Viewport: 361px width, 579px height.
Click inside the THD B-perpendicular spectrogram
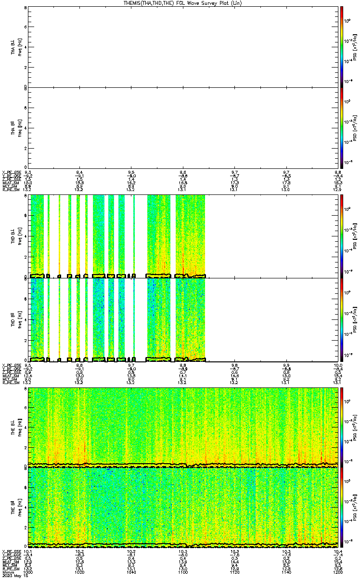pyautogui.click(x=183, y=235)
